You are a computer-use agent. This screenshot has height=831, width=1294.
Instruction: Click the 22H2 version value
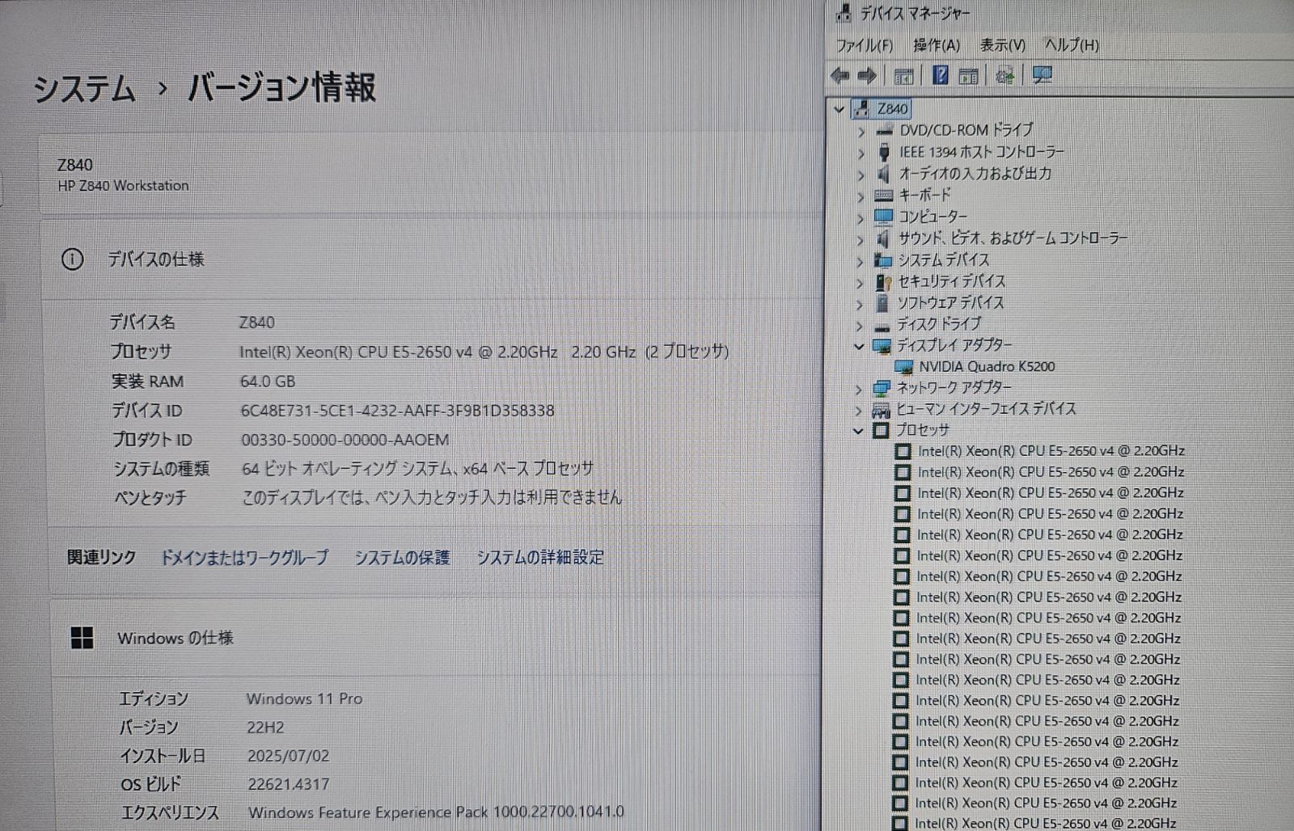pyautogui.click(x=266, y=728)
